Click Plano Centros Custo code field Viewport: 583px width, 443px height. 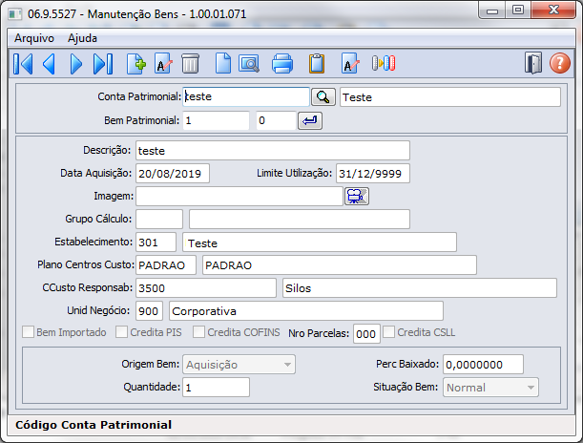point(166,264)
